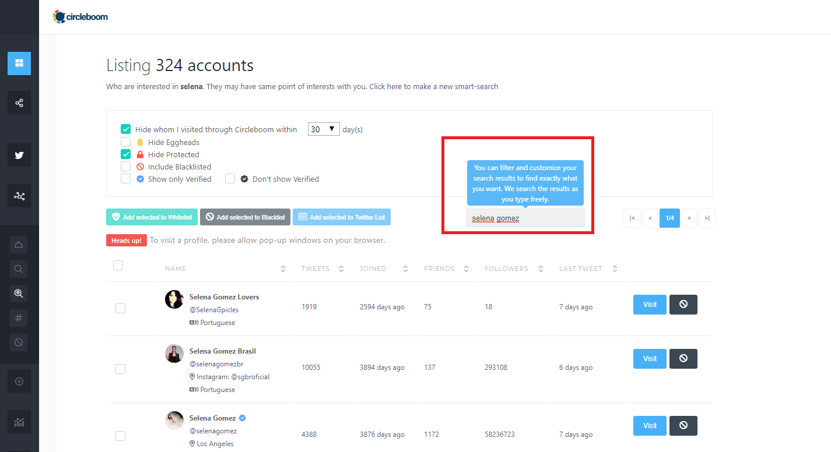Viewport: 831px width, 452px height.
Task: Click the magnifier search icon in sidebar
Action: [x=19, y=269]
